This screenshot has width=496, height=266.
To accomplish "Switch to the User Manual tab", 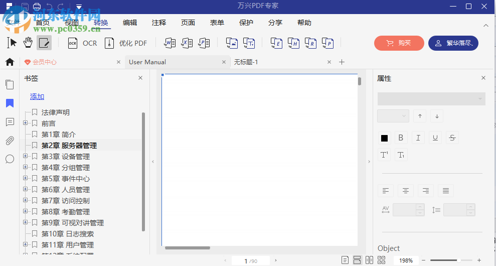I will 177,62.
